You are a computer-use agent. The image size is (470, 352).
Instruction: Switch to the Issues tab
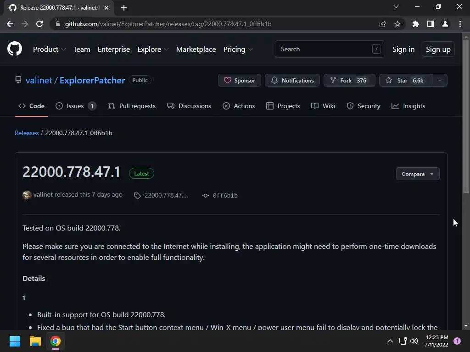76,106
